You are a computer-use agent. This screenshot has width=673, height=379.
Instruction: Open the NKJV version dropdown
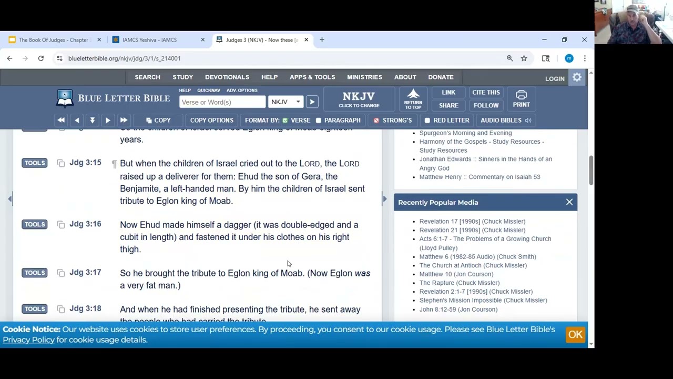click(x=285, y=102)
